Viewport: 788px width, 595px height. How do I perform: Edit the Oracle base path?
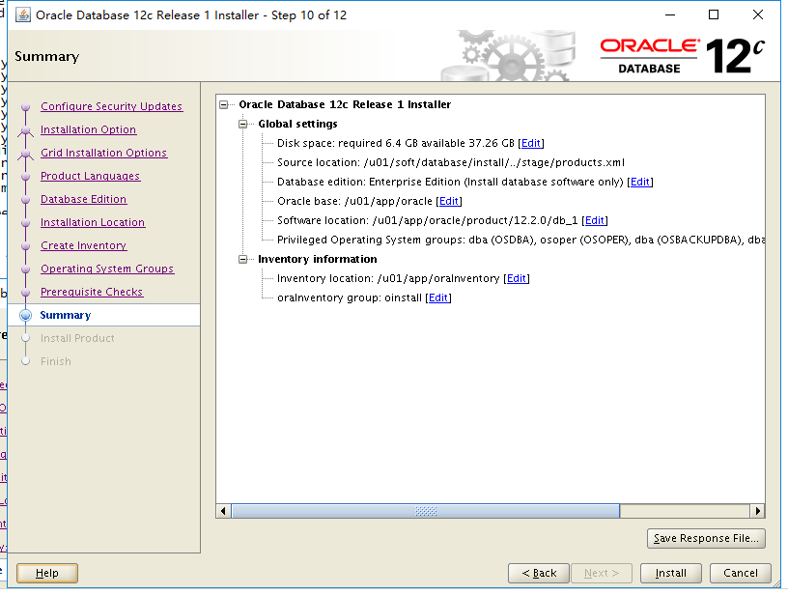coord(449,201)
